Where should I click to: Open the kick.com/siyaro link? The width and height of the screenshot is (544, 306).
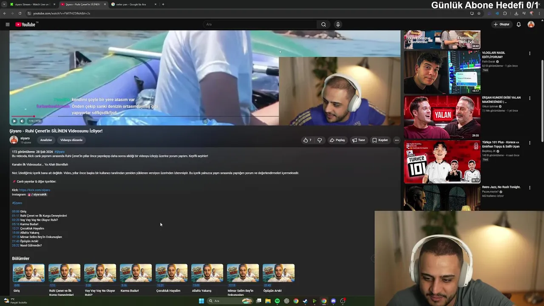tap(34, 190)
